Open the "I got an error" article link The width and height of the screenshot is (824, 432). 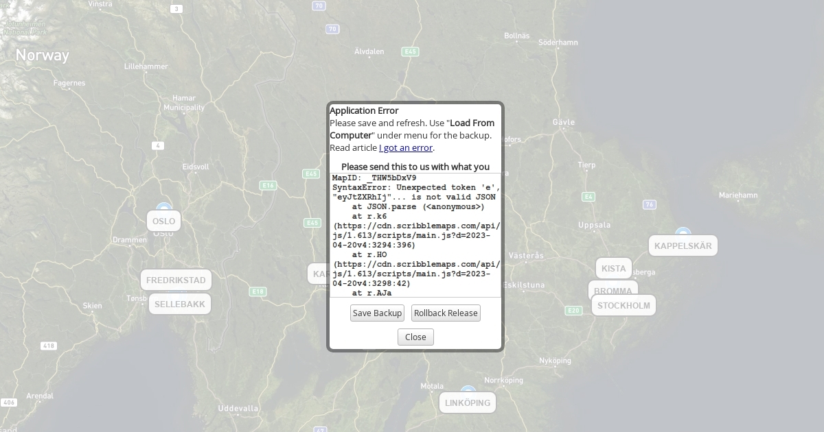pyautogui.click(x=405, y=147)
